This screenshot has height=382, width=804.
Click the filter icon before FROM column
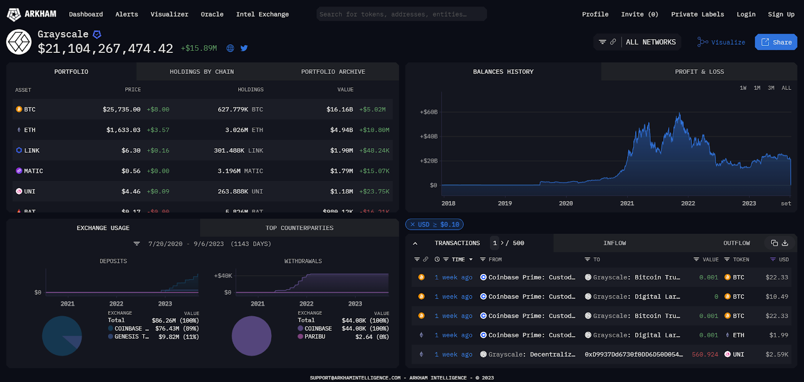(x=482, y=259)
